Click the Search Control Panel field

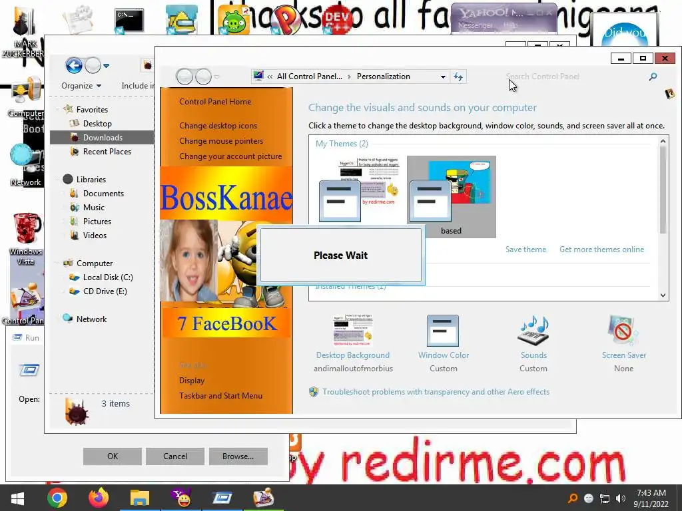tap(575, 77)
